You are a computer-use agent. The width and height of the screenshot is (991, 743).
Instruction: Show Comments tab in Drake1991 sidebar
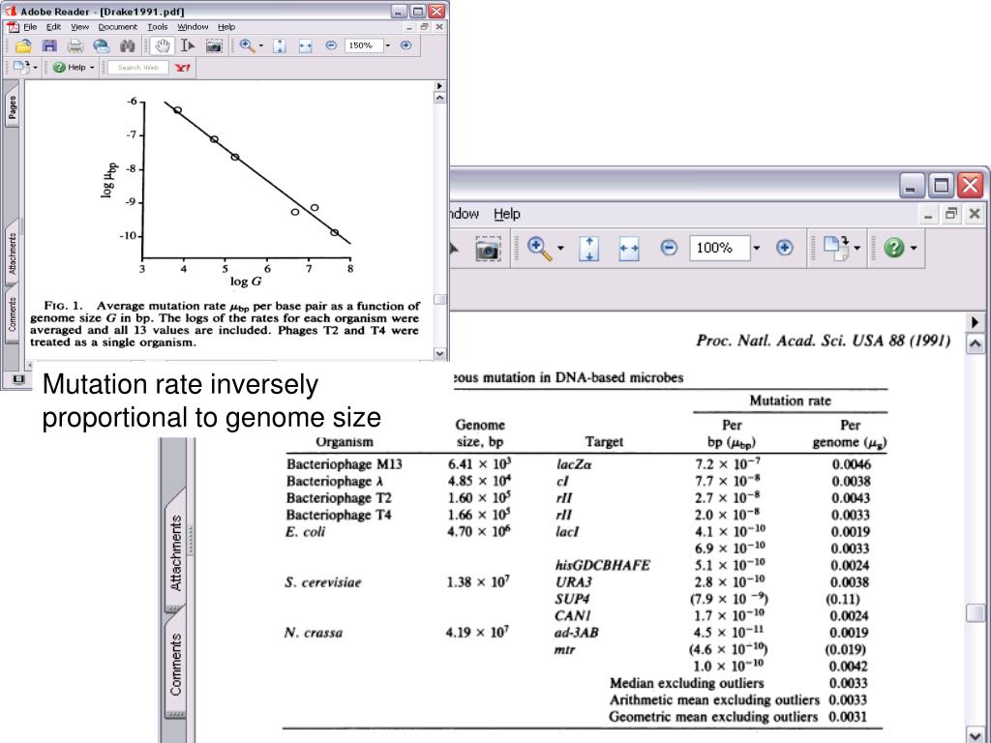(x=12, y=314)
